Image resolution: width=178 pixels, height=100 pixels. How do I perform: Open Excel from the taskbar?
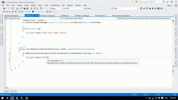tap(27, 98)
